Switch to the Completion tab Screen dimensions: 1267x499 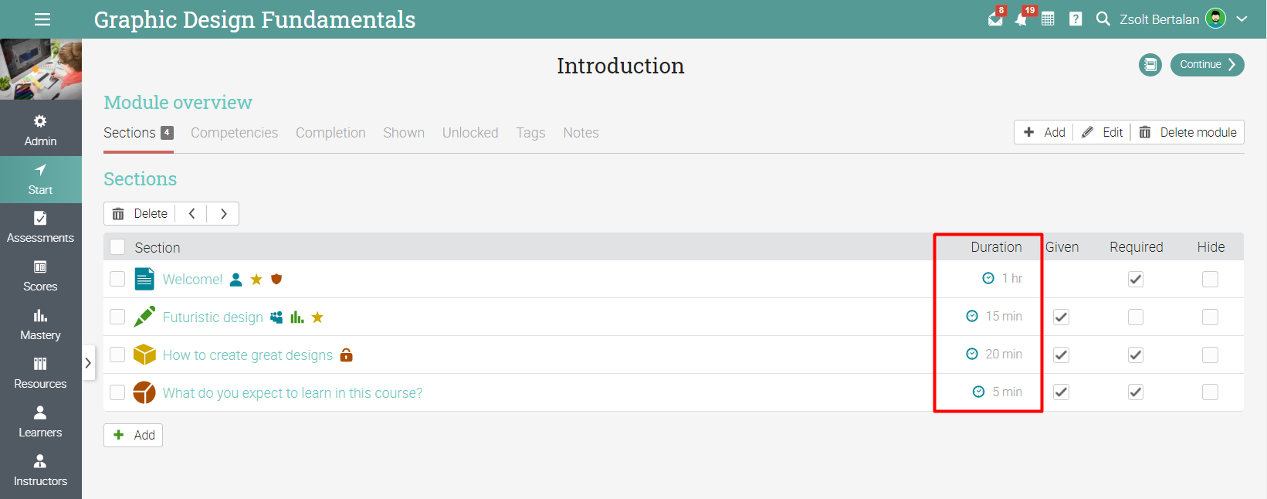(x=330, y=133)
